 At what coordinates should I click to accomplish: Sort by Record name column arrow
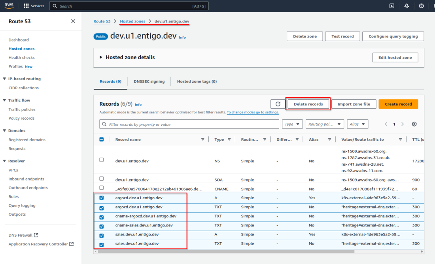tap(202, 140)
